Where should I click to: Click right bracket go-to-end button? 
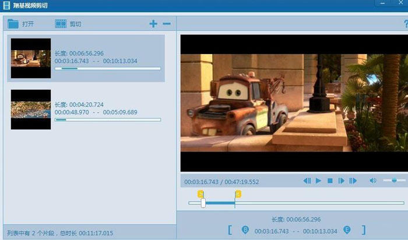coord(364,230)
